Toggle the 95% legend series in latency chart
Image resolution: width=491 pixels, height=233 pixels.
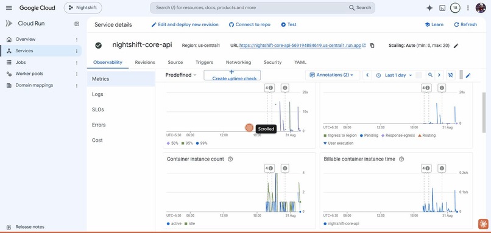187,143
